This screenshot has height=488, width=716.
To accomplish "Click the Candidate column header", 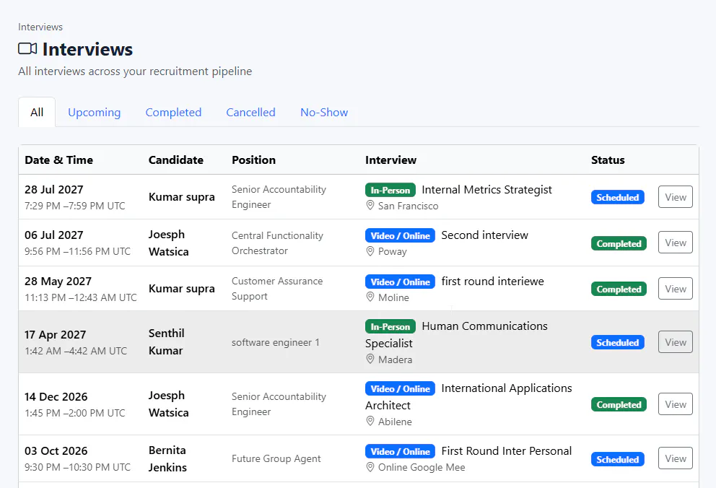I will point(176,160).
